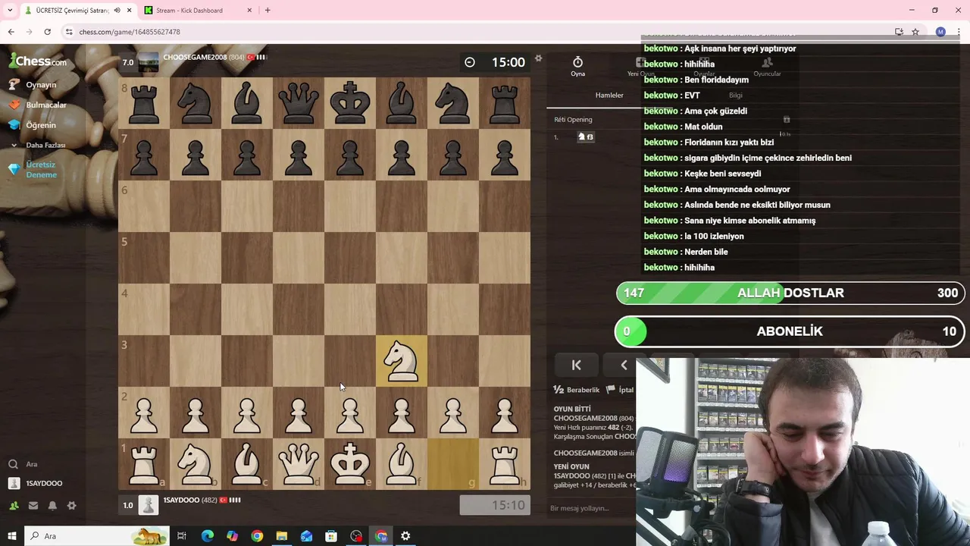Select the black queen on d8
The image size is (970, 546).
coord(299,103)
